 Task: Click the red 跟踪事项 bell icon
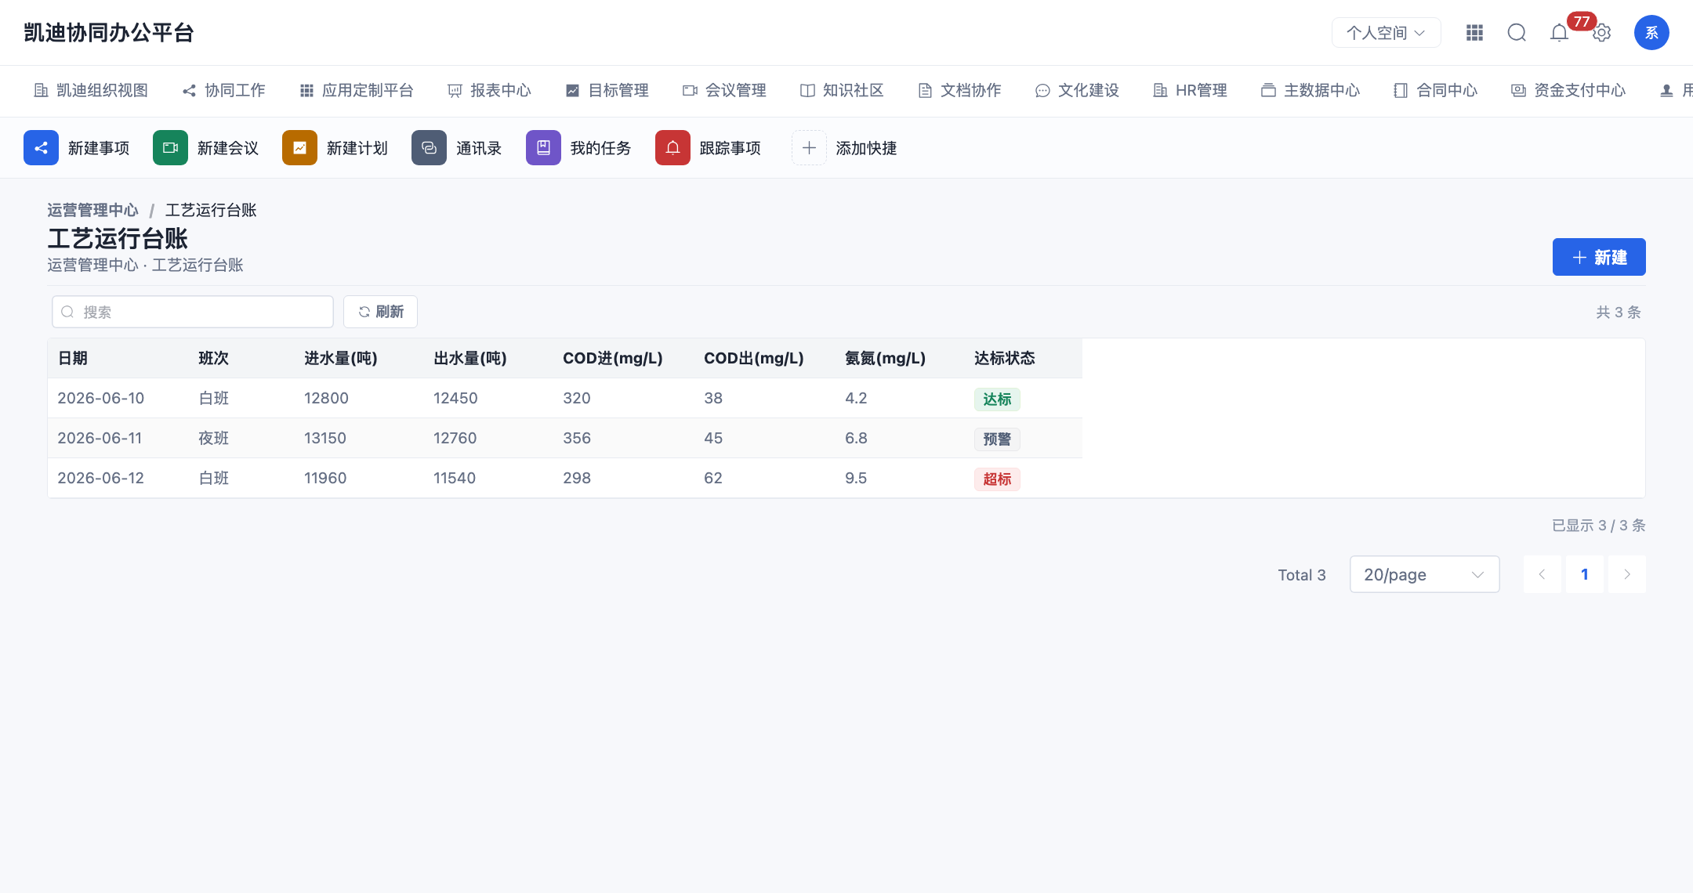click(x=672, y=148)
